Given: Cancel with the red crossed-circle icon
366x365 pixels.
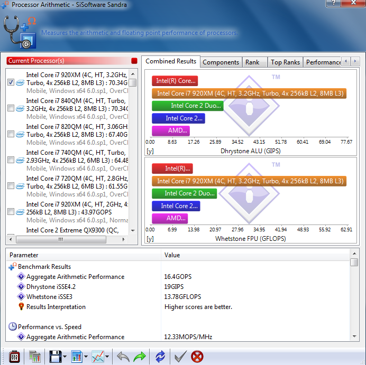Looking at the screenshot, I should (197, 357).
